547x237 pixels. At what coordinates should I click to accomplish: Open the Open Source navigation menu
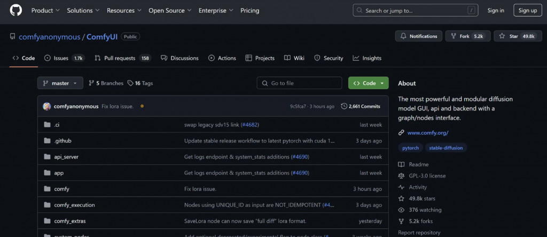pos(169,10)
